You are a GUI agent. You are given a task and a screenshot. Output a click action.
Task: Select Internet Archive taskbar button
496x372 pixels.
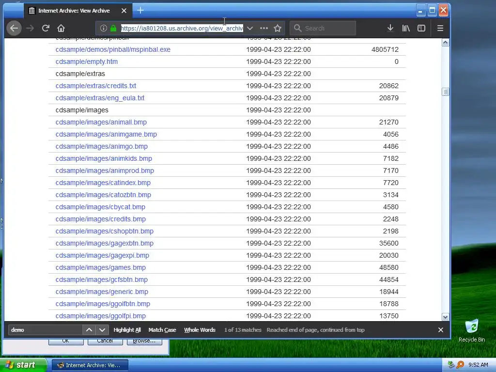pos(90,365)
